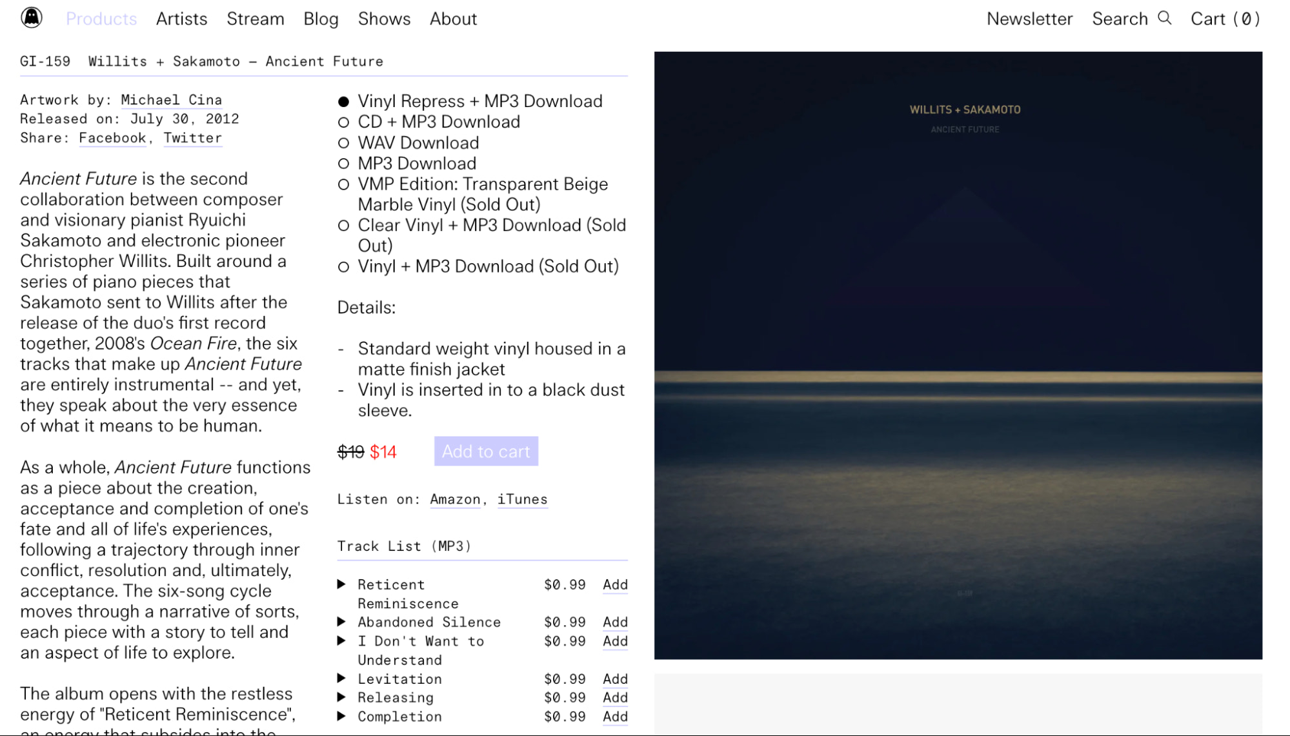Open the Shows navigation item
This screenshot has width=1290, height=736.
point(384,19)
